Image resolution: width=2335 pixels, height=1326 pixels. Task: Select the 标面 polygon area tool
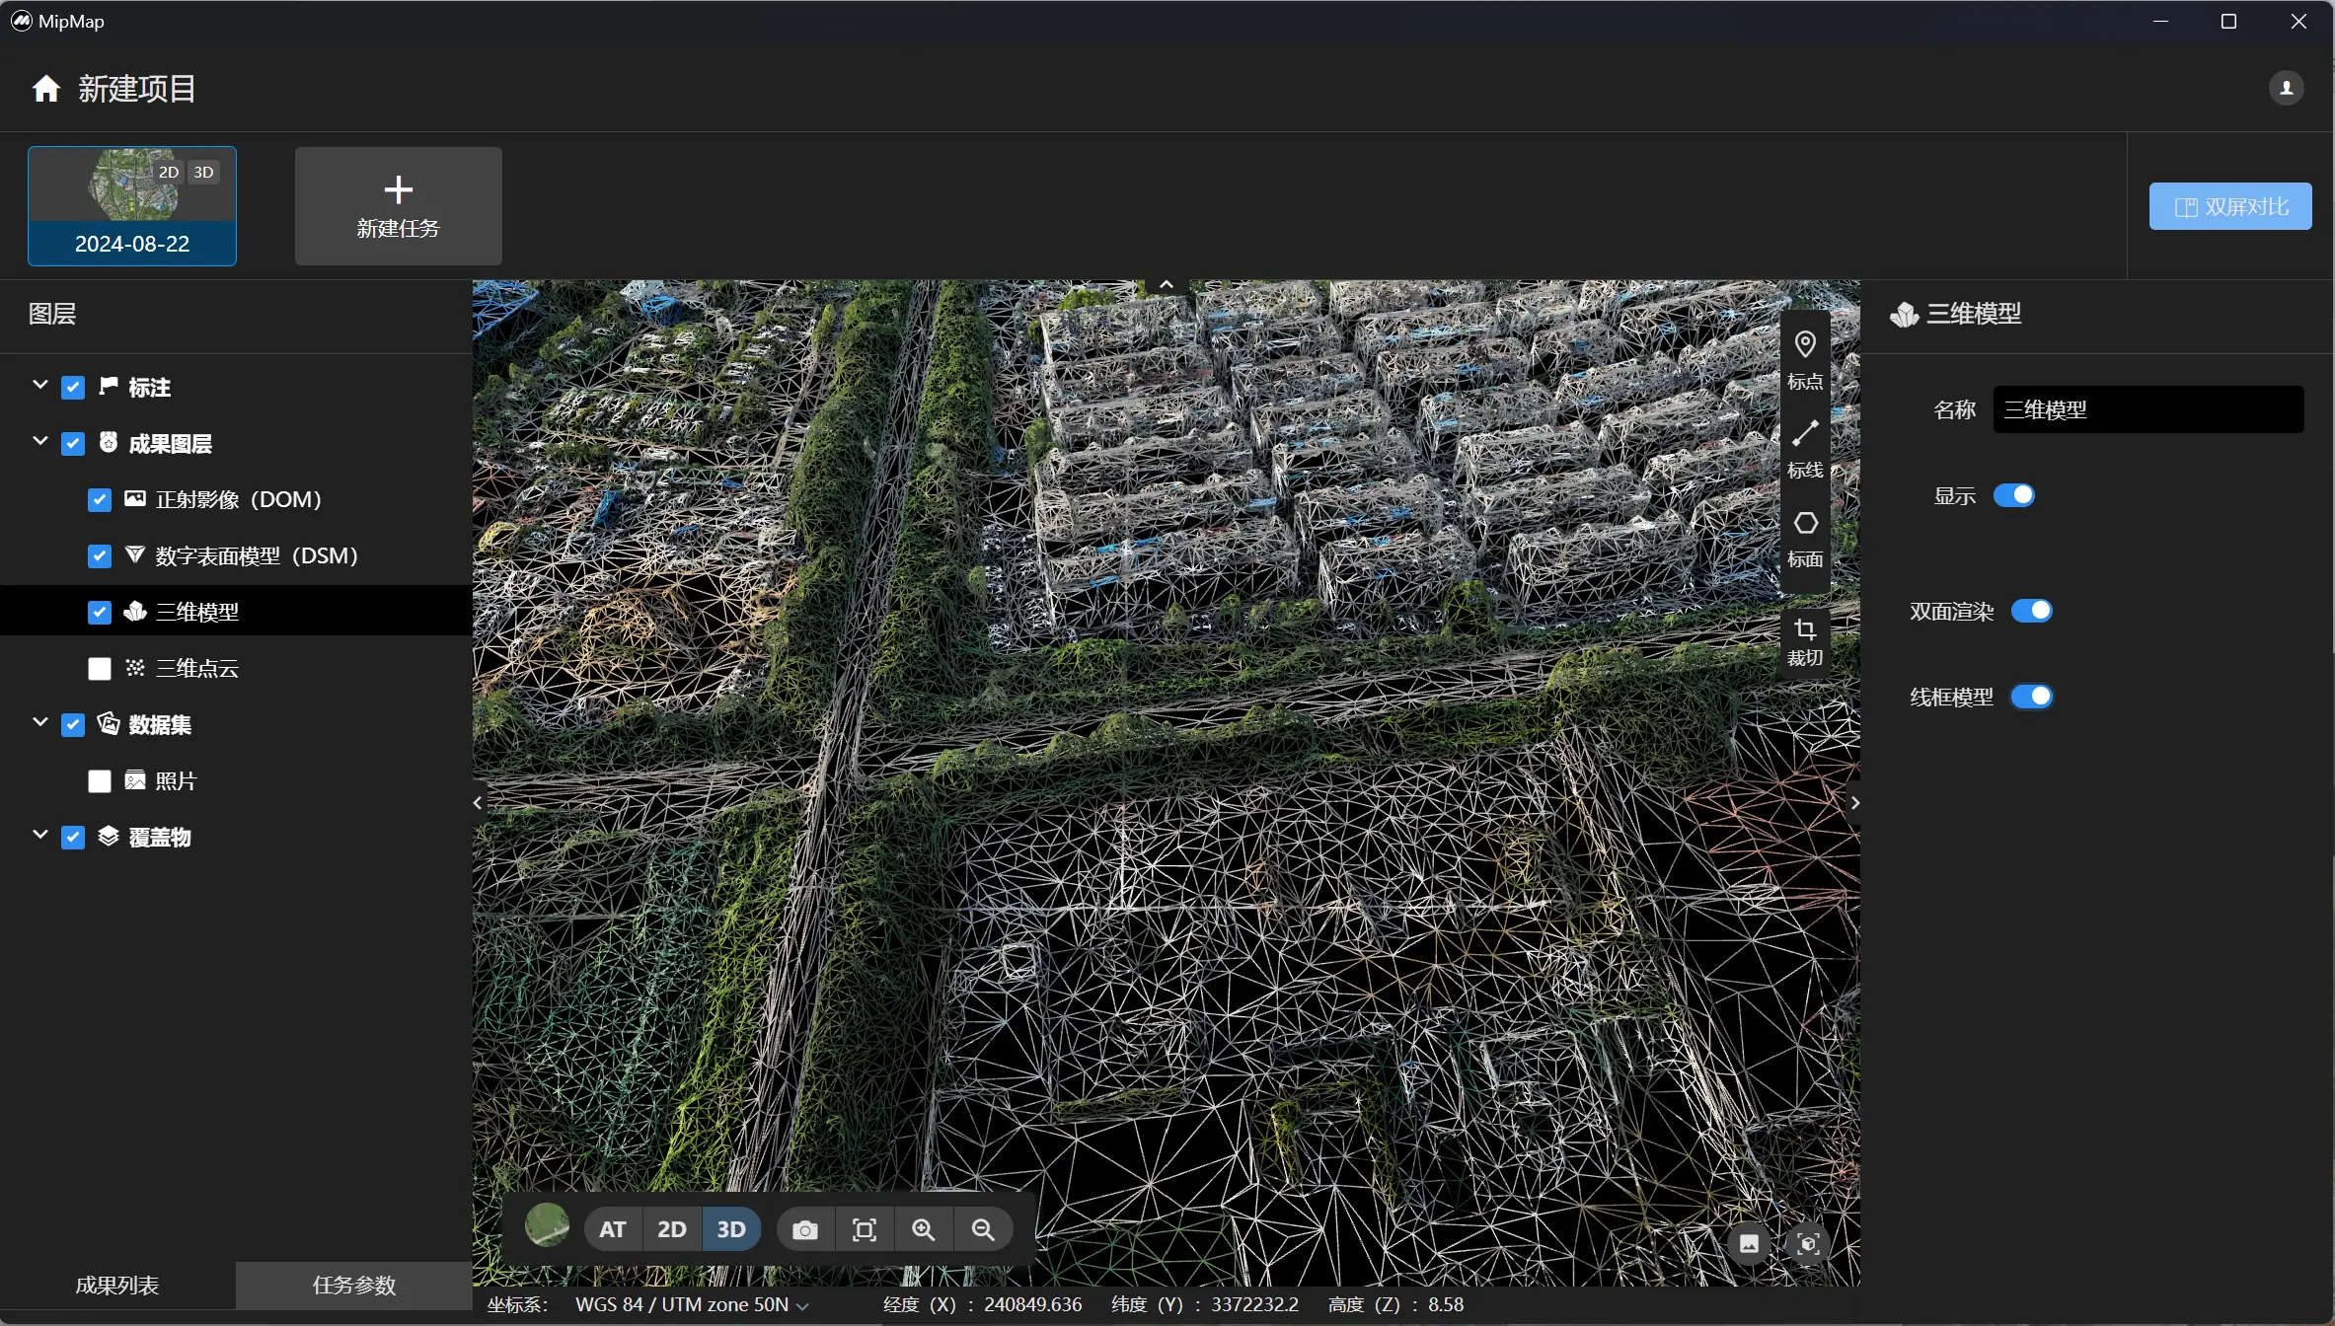tap(1804, 536)
